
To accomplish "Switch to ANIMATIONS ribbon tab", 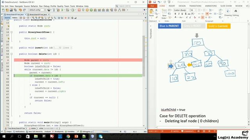I will pos(211,6).
